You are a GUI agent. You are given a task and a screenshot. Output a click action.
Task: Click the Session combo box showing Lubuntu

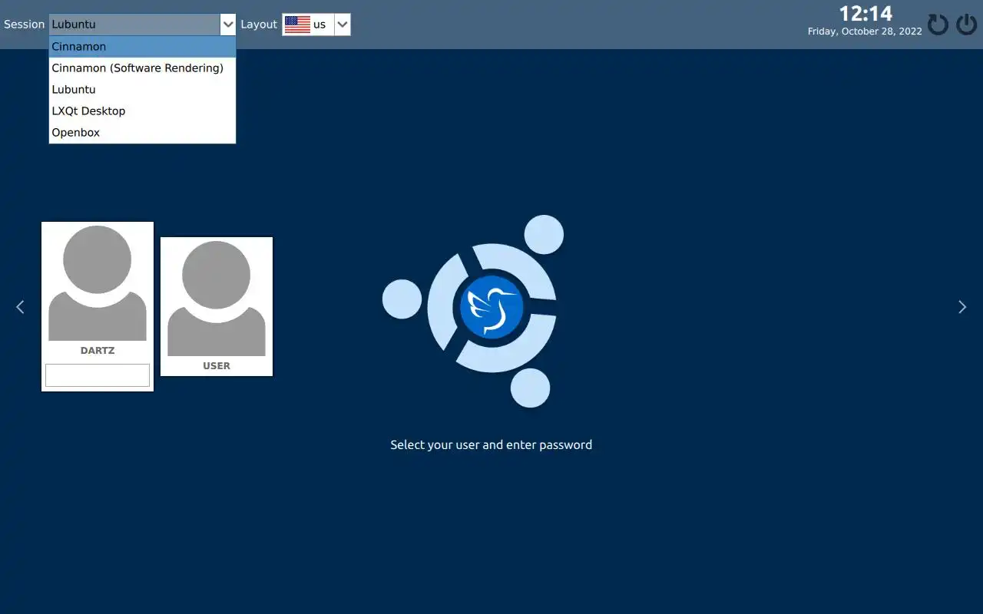[x=143, y=25]
